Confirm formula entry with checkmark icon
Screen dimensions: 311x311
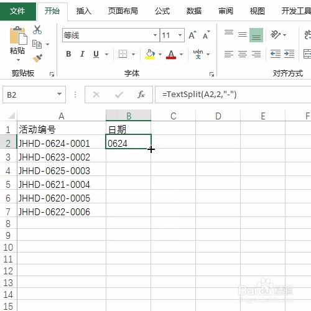[119, 95]
